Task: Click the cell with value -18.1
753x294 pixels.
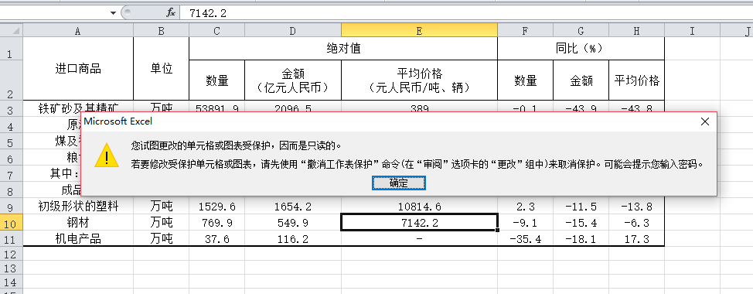Action: 581,239
